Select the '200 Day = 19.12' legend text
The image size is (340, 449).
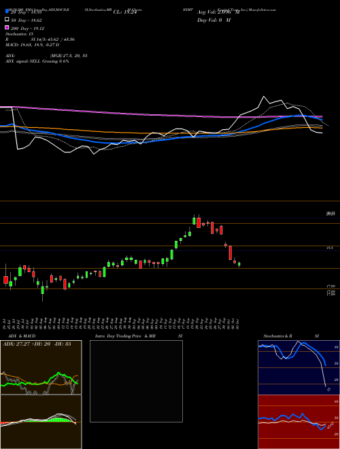(x=27, y=29)
